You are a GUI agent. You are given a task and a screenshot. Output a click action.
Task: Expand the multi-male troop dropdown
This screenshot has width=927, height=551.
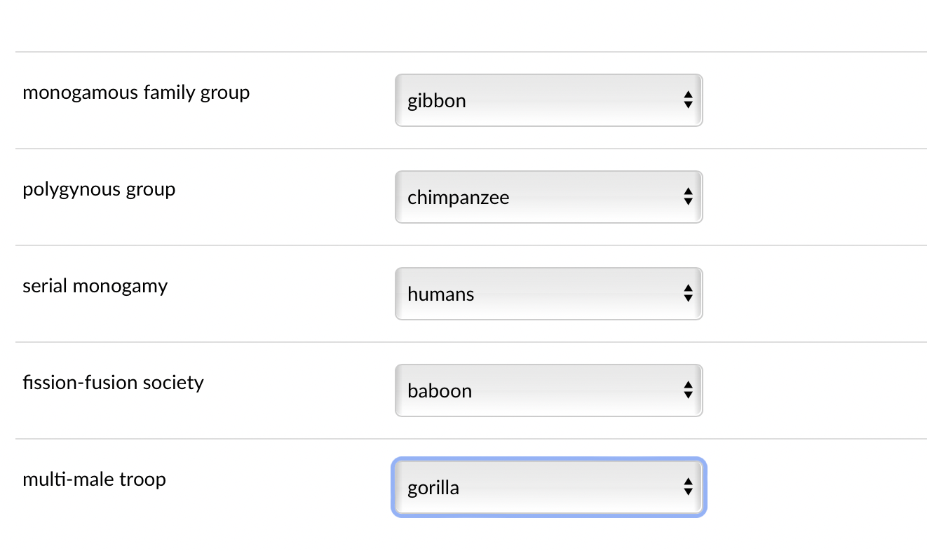tap(548, 487)
